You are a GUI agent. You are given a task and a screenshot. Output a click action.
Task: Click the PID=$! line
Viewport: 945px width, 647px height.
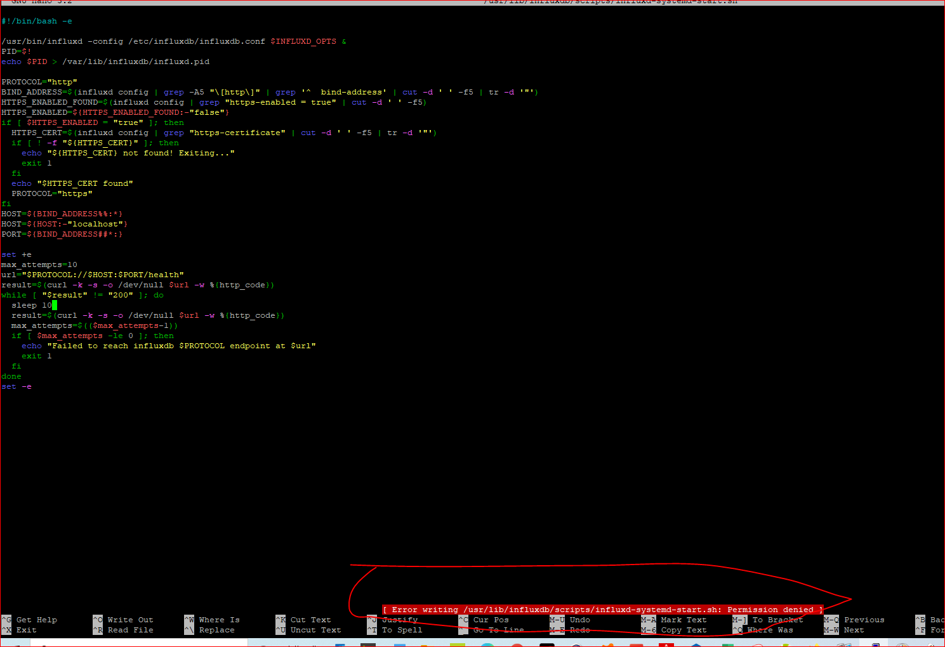17,51
